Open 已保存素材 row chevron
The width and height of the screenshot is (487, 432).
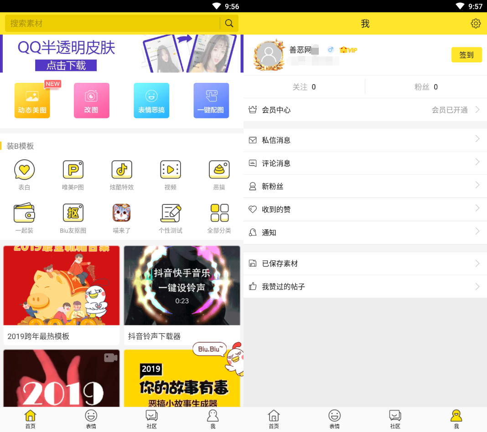coord(477,264)
